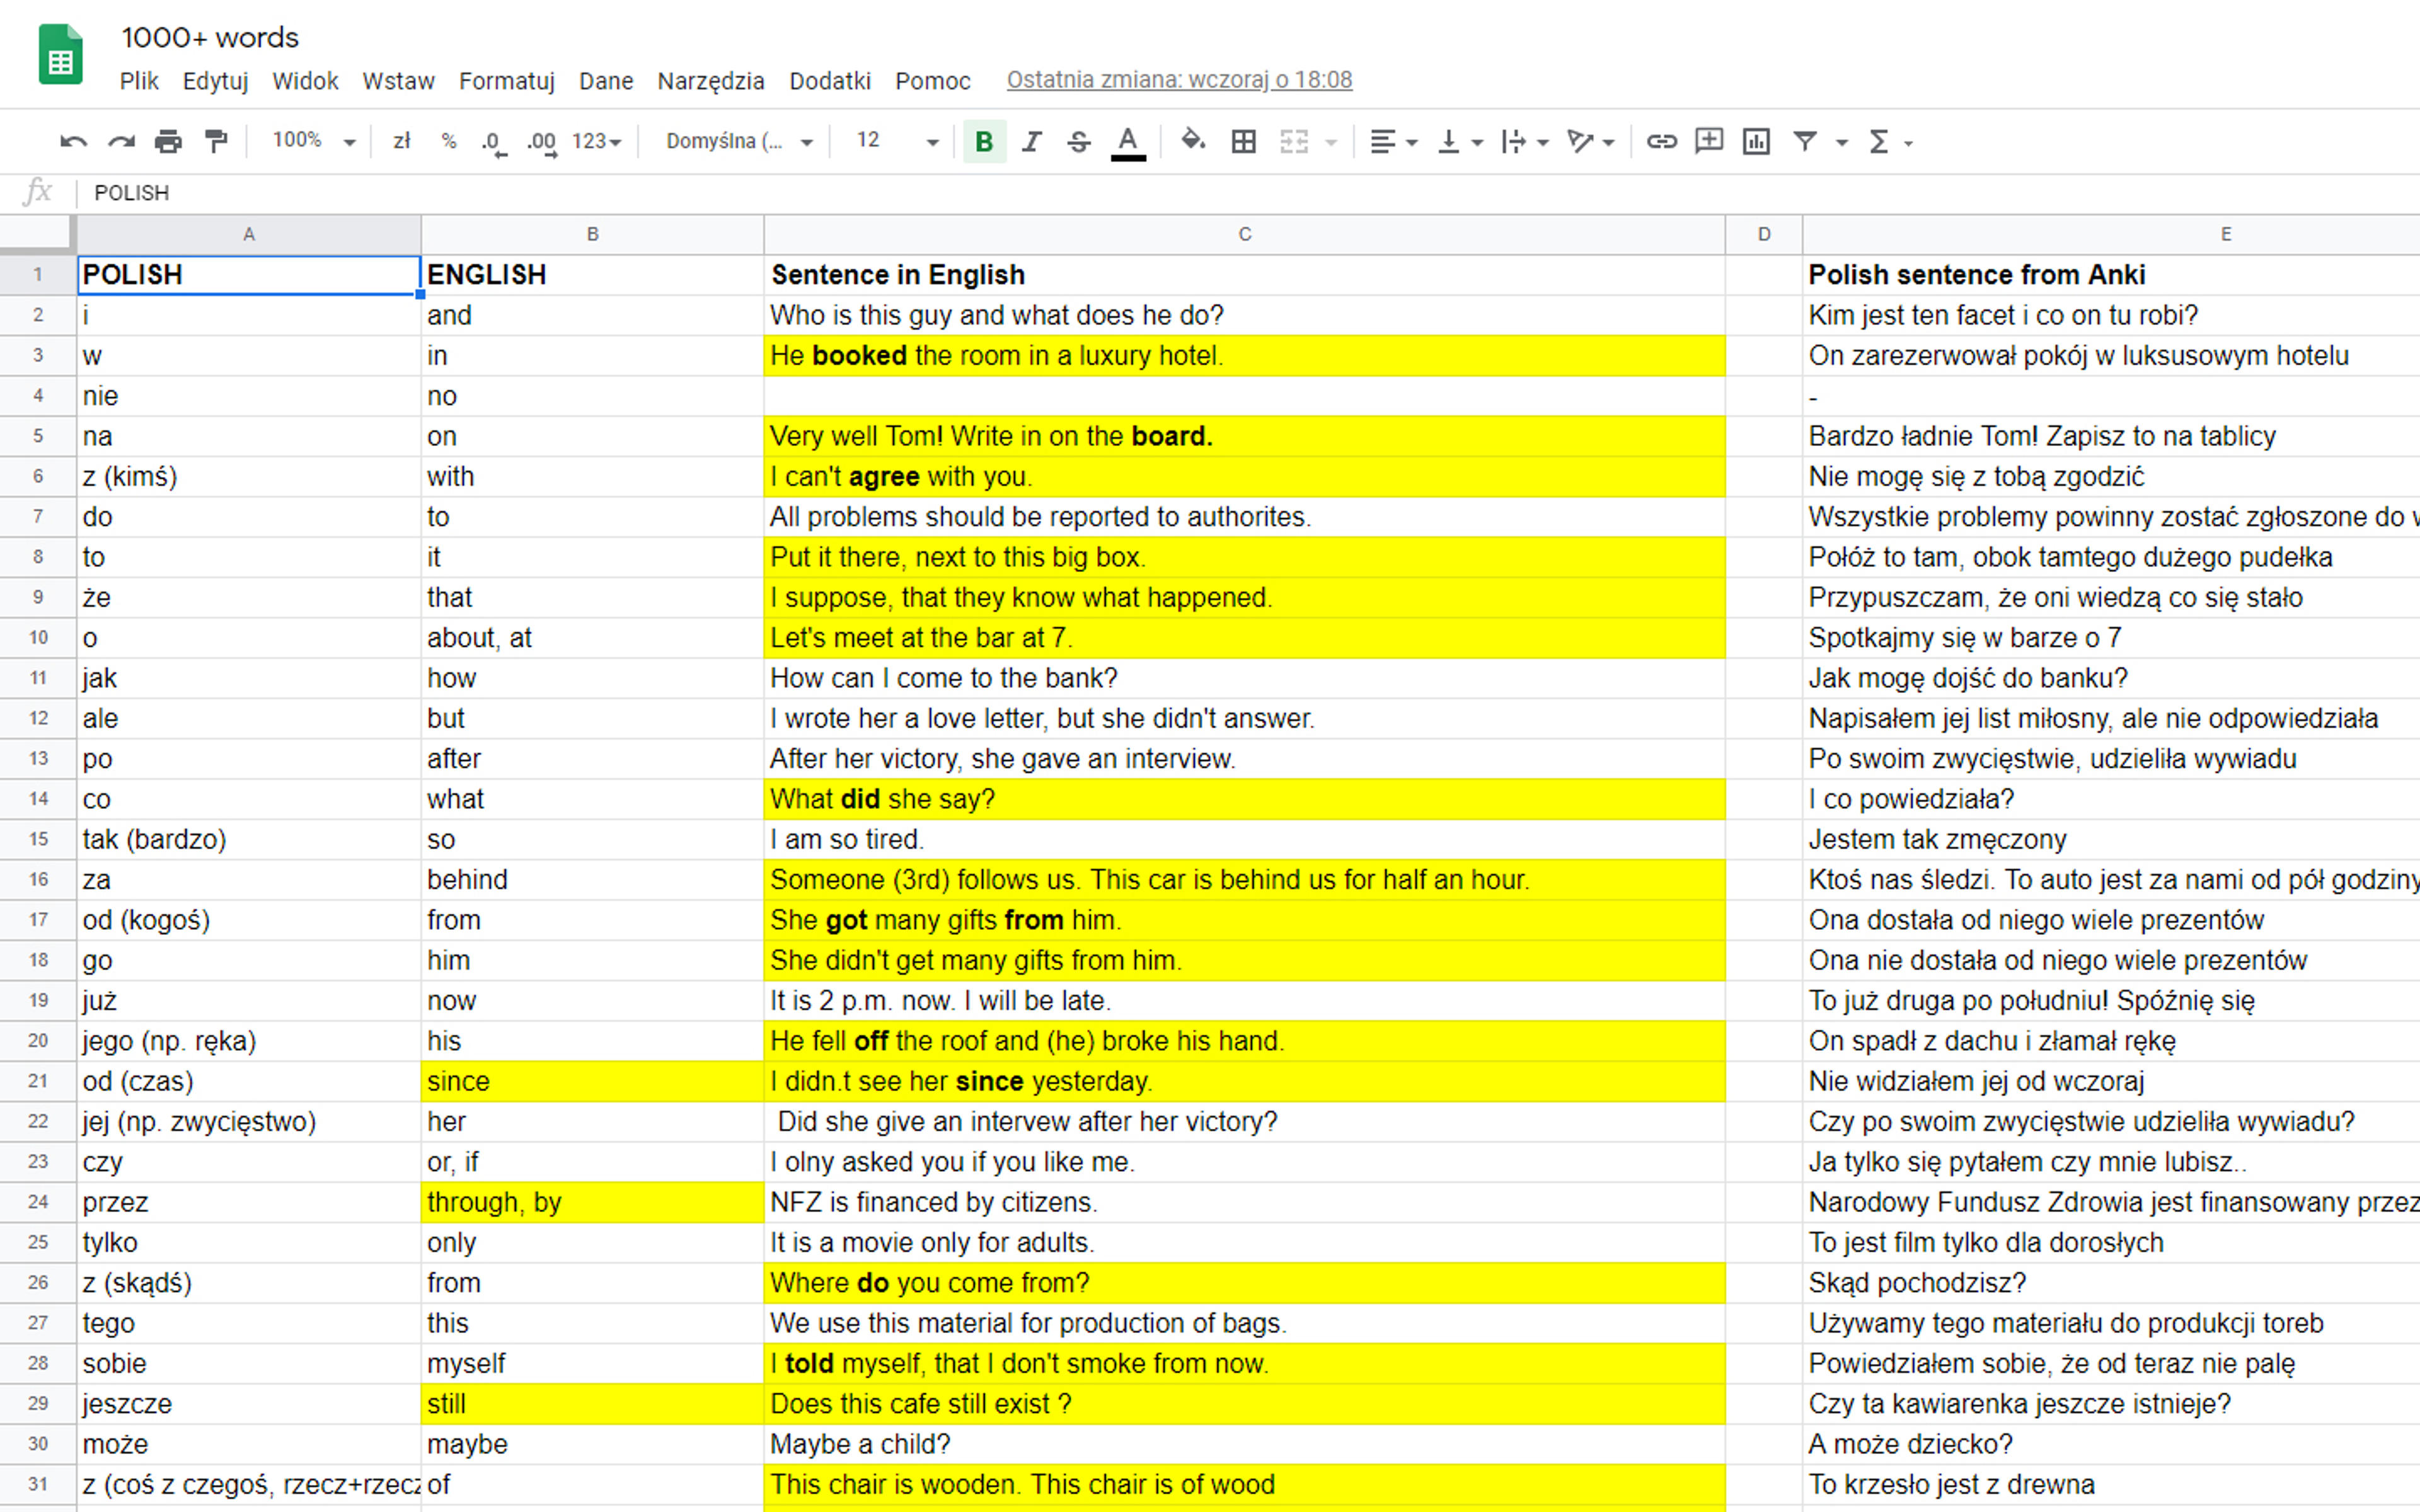Toggle italic formatting
This screenshot has height=1512, width=2420.
[1031, 142]
